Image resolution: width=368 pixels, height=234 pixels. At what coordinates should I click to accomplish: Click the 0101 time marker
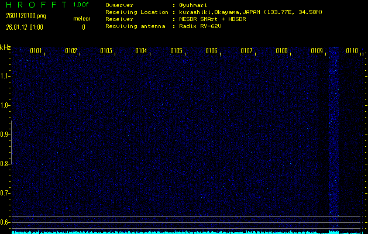pyautogui.click(x=36, y=51)
